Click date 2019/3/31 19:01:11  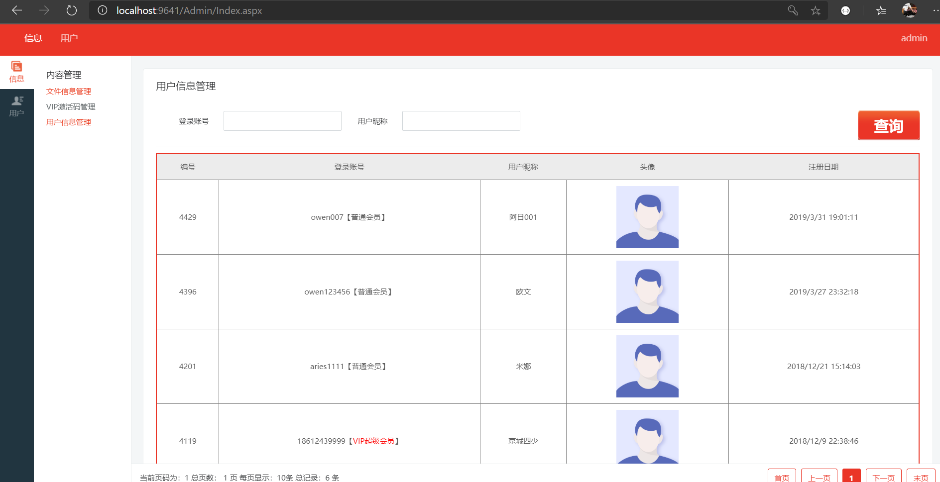tap(823, 217)
